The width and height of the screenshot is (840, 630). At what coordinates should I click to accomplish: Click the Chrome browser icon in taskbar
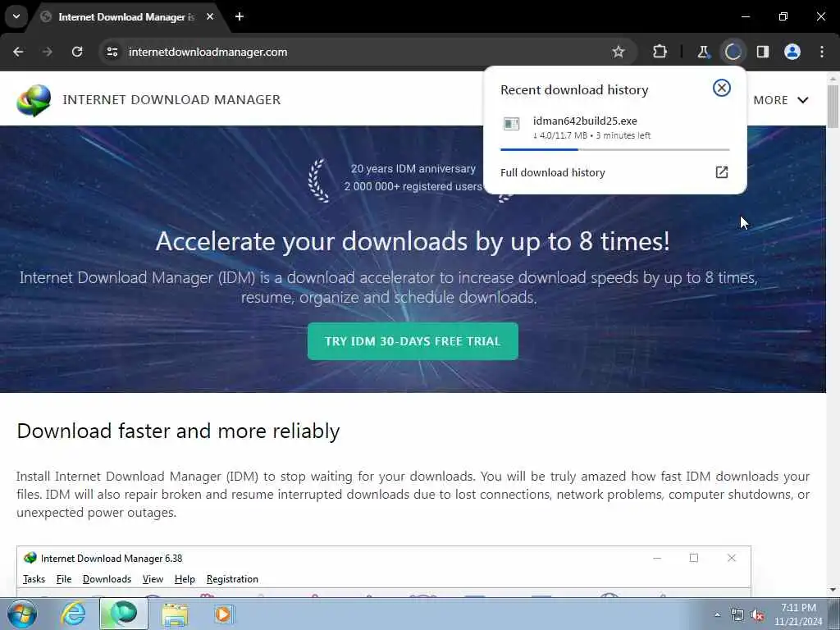pyautogui.click(x=123, y=614)
